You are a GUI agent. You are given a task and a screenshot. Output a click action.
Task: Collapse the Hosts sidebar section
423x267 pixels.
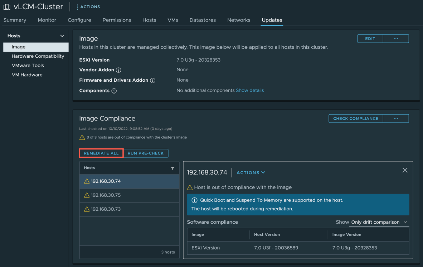click(62, 36)
